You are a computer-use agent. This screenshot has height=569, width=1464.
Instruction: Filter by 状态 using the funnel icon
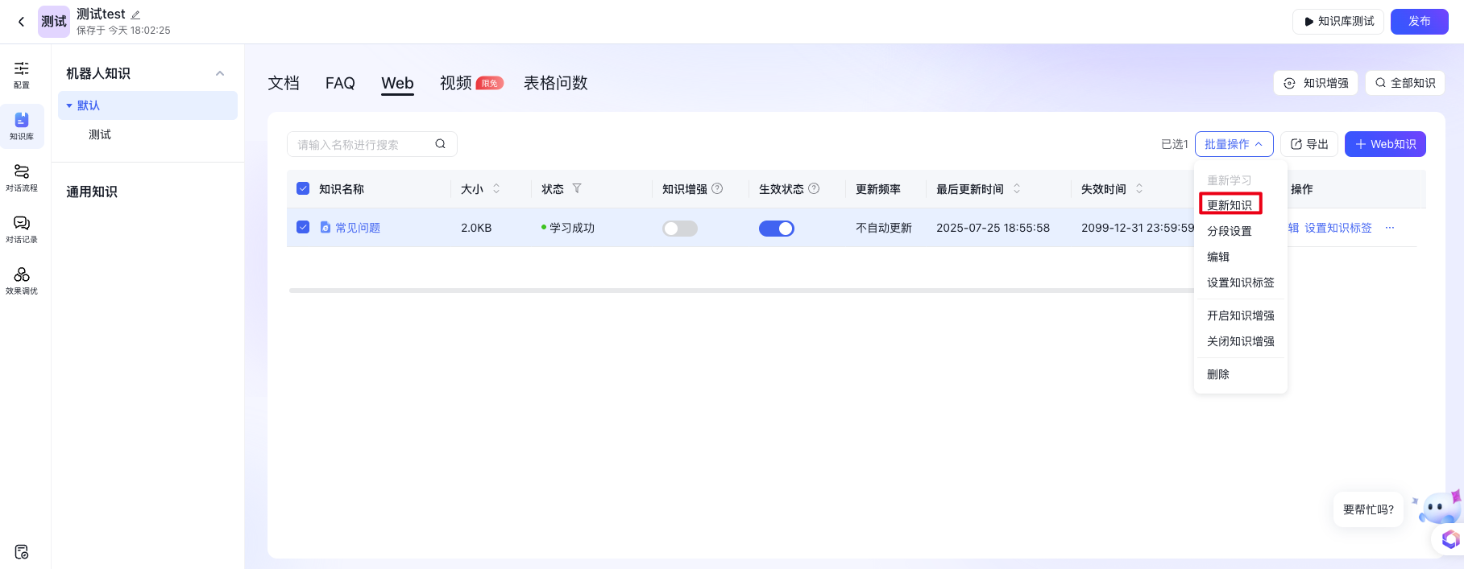pos(577,188)
